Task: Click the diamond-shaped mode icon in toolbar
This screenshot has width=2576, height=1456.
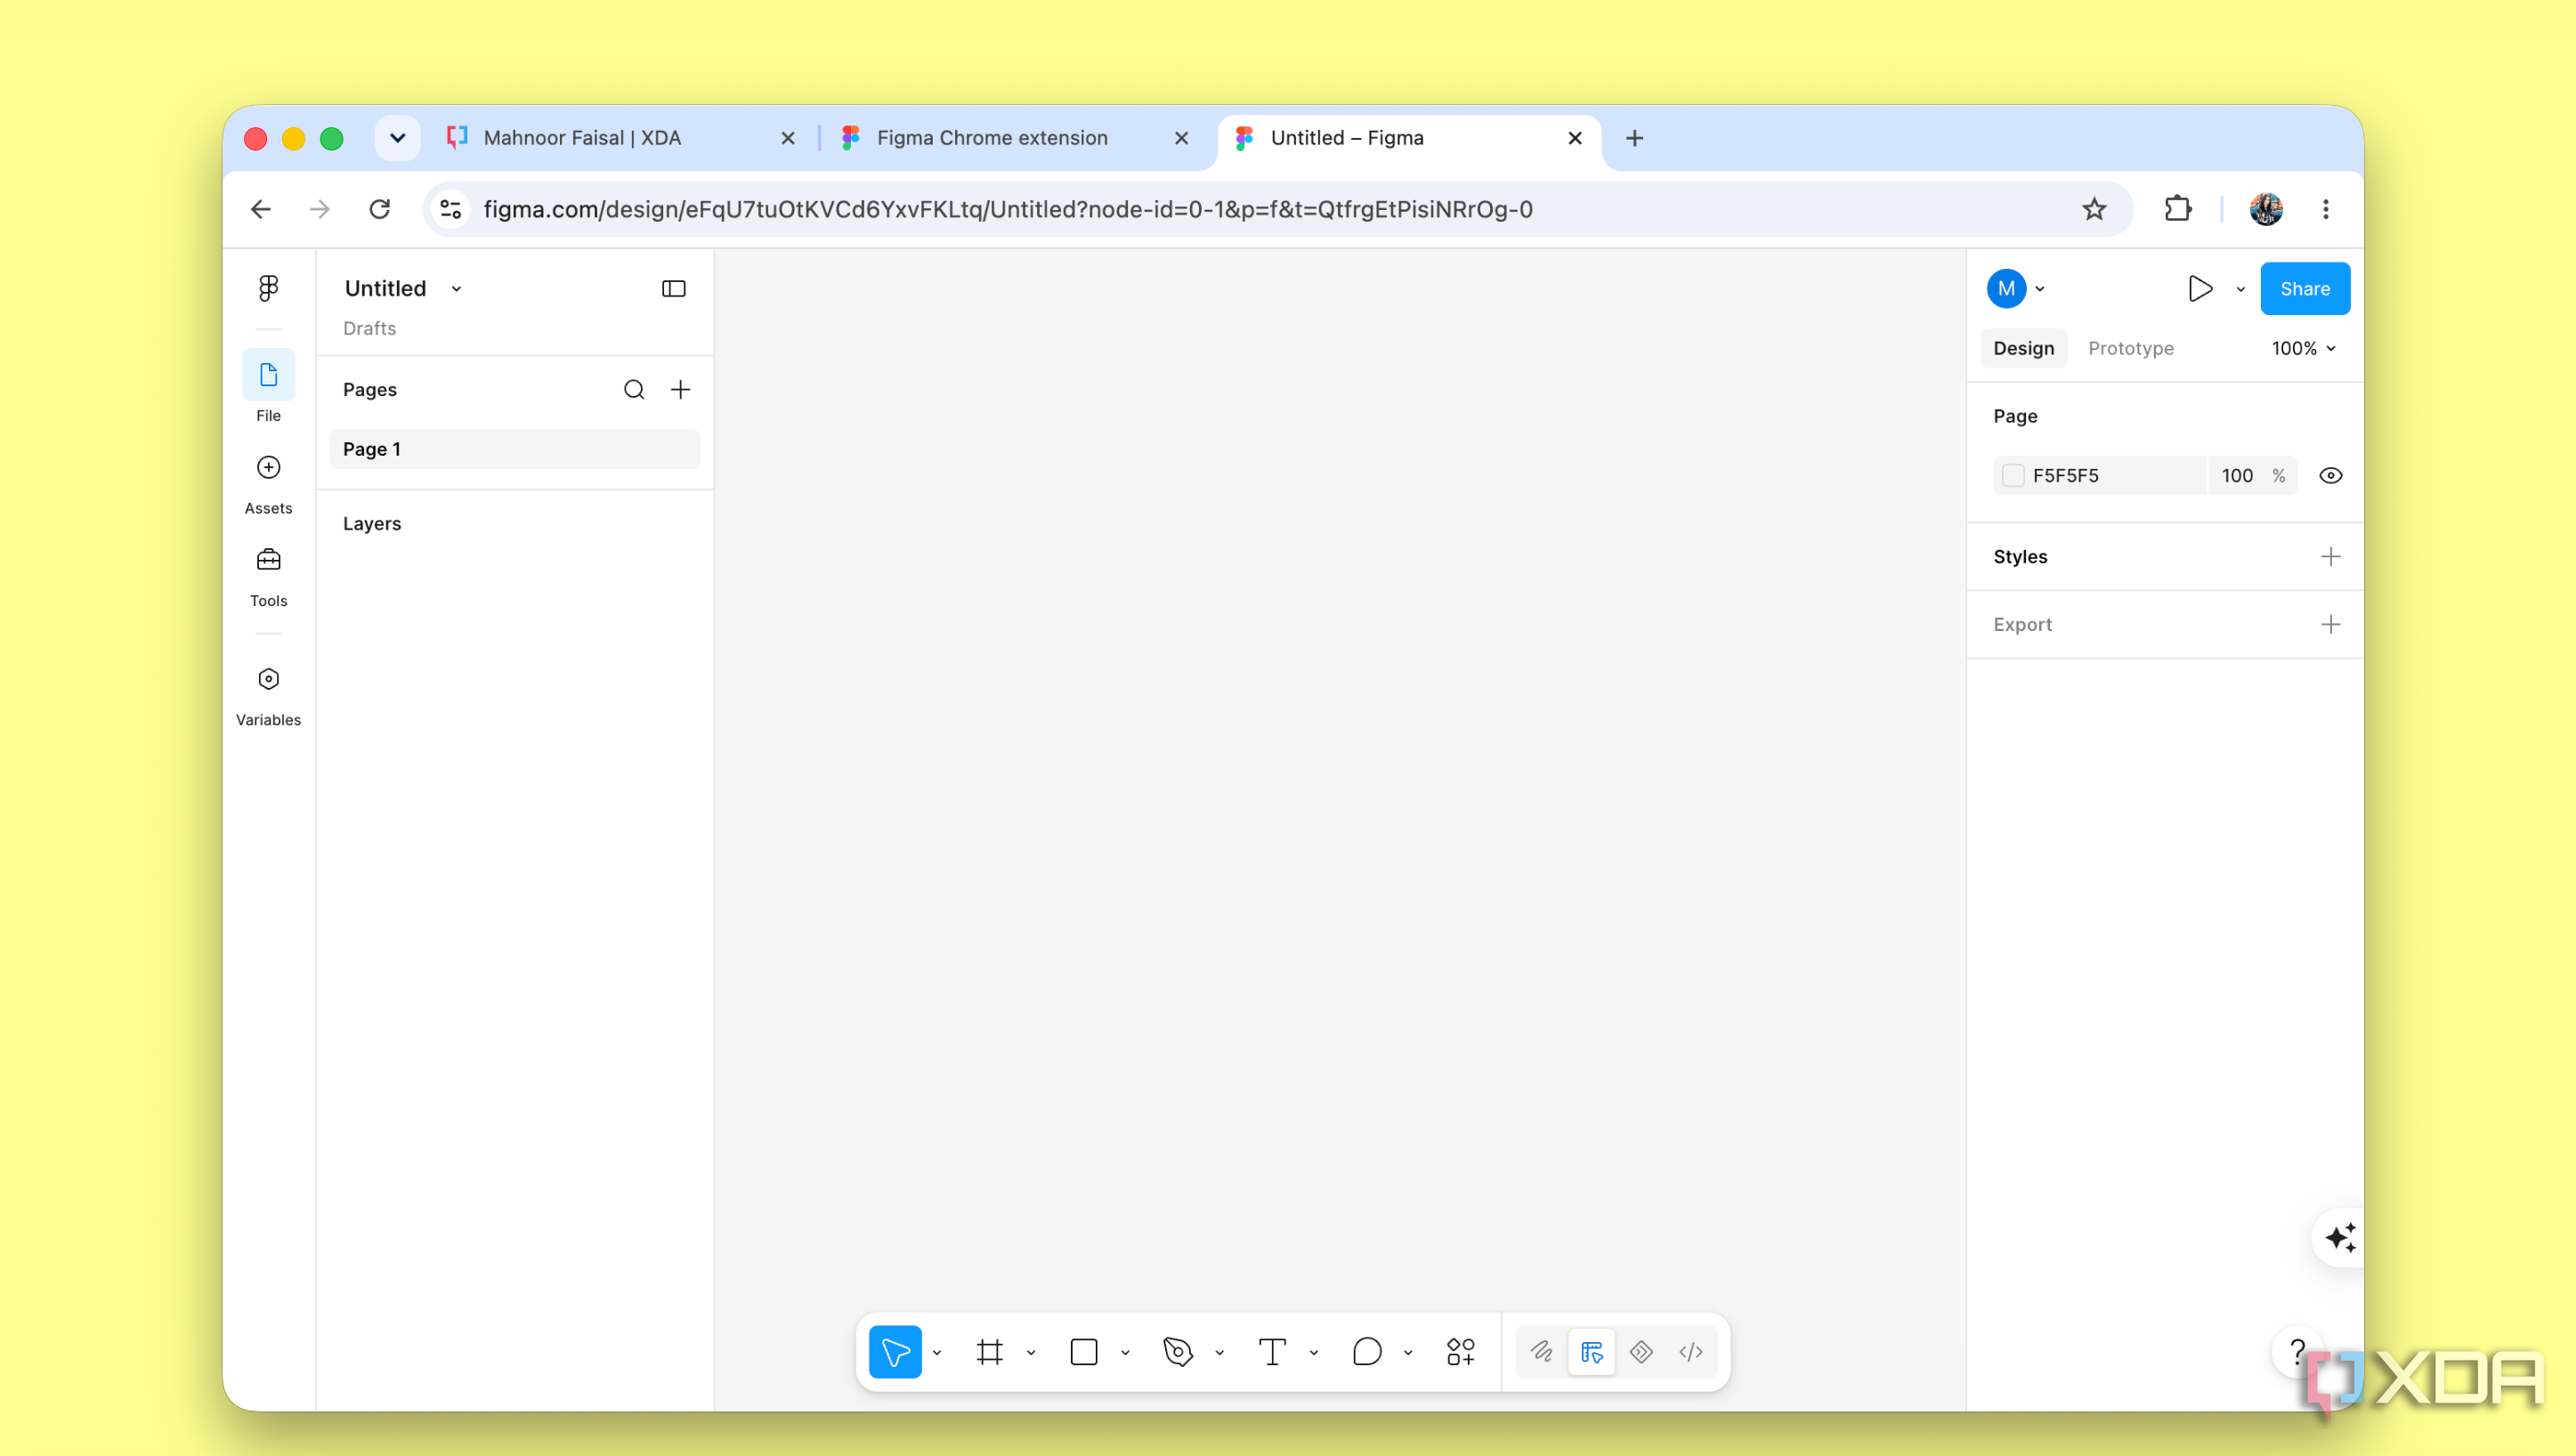Action: pyautogui.click(x=1640, y=1352)
